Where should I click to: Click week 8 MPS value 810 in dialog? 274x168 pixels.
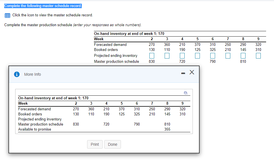[167, 124]
